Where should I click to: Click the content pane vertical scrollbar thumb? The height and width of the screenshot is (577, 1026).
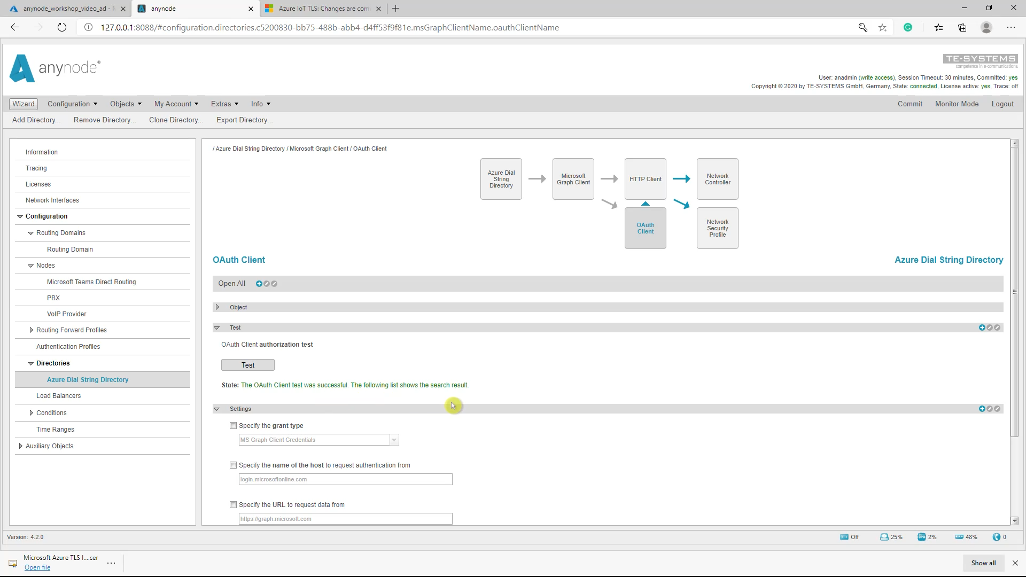(x=1014, y=292)
